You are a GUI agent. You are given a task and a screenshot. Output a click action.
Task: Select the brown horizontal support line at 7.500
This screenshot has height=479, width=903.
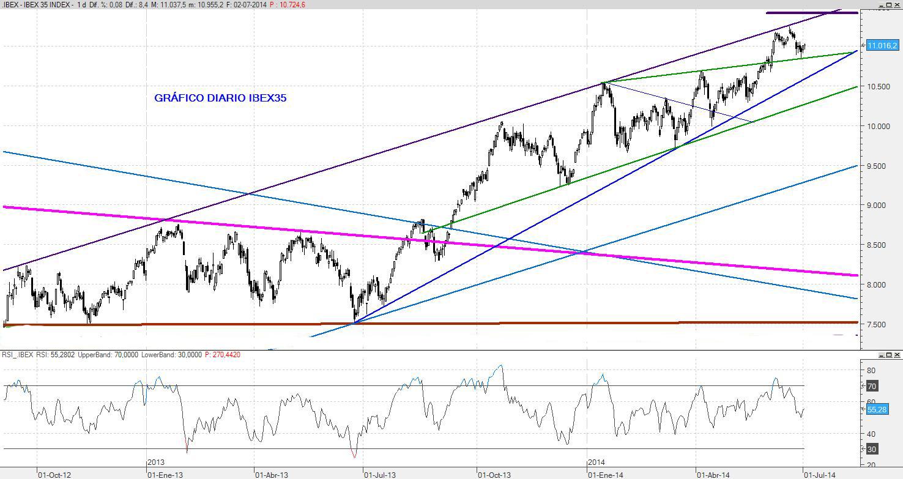tap(489, 322)
